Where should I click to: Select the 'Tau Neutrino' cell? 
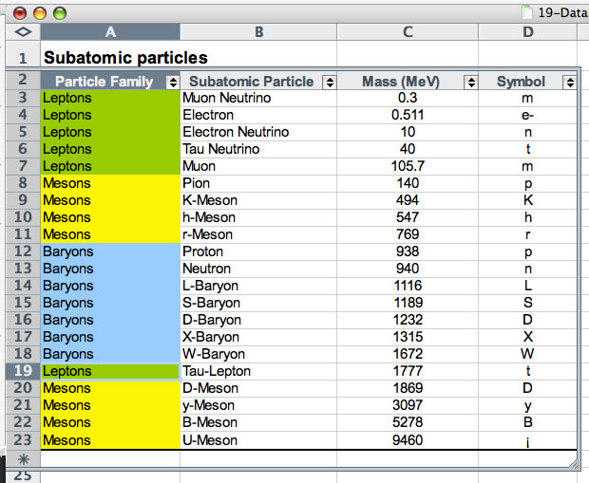coord(258,149)
